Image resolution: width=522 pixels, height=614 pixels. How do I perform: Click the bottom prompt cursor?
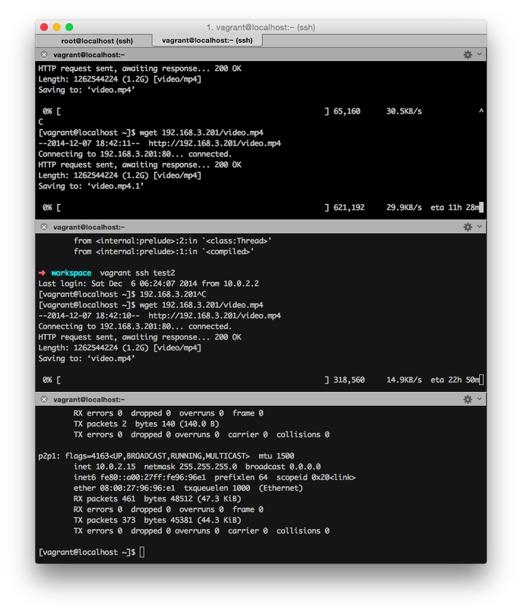142,552
